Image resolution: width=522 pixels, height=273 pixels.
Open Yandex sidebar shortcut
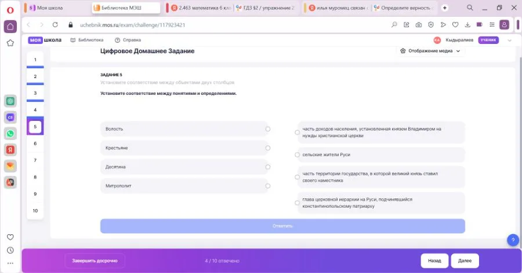click(x=10, y=150)
